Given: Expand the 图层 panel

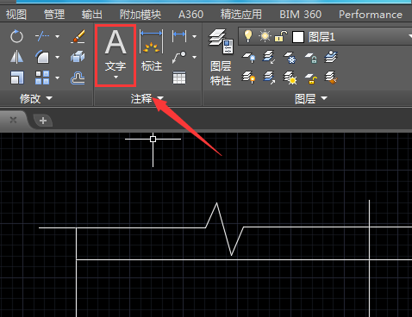Looking at the screenshot, I should [x=311, y=98].
